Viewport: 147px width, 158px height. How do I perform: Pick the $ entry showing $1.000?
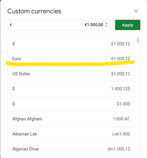click(72, 104)
